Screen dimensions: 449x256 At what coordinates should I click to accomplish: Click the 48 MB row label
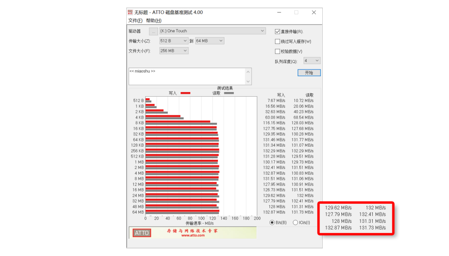pyautogui.click(x=138, y=207)
